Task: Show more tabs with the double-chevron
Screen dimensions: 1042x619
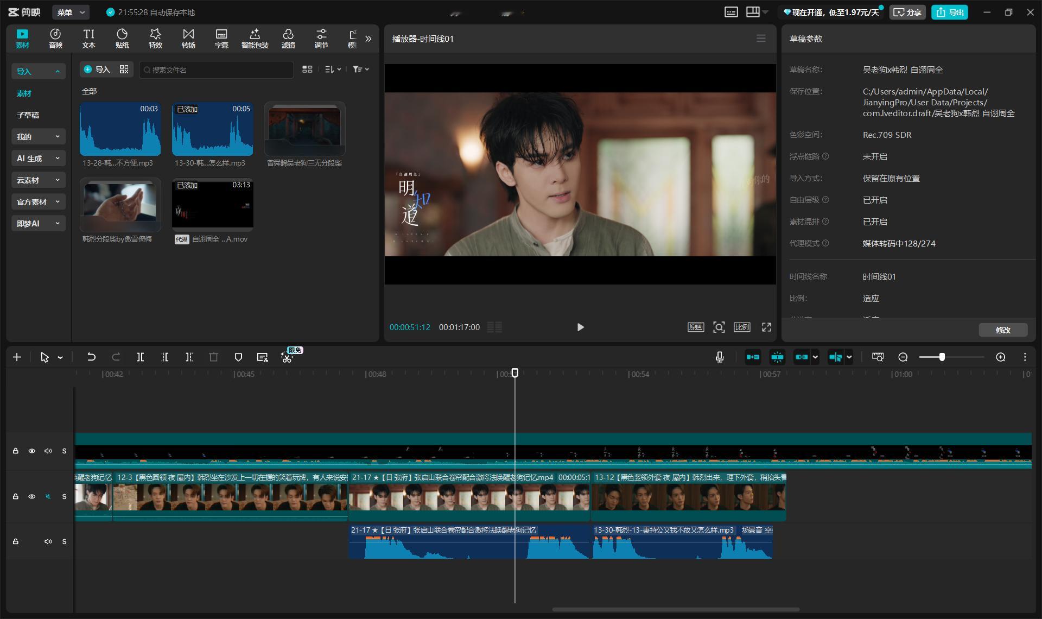Action: (x=368, y=39)
